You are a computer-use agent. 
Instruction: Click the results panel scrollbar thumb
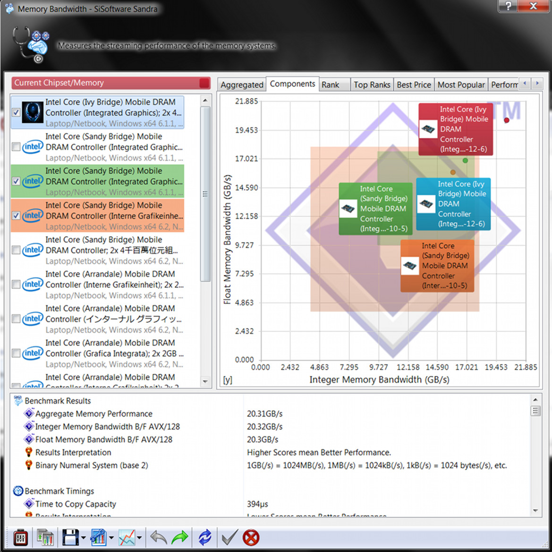point(535,411)
